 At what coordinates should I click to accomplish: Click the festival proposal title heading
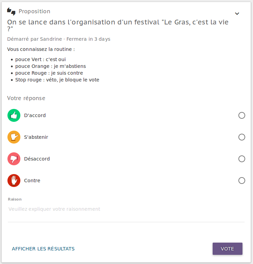coord(118,25)
